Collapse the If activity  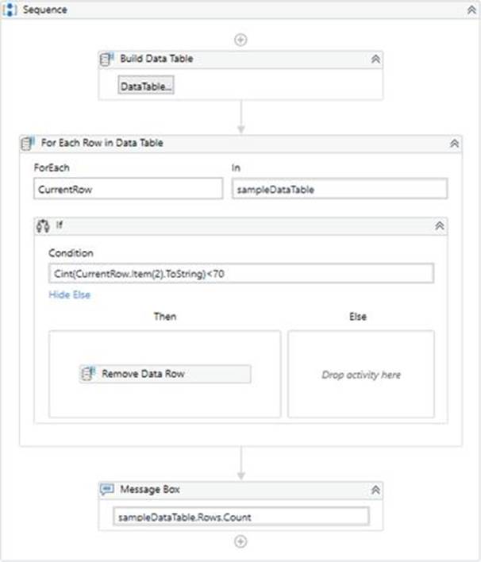click(x=439, y=225)
